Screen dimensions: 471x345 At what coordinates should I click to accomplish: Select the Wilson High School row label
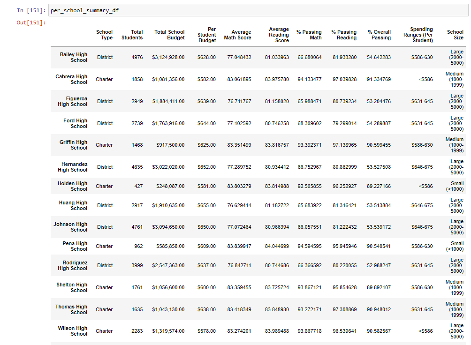coord(73,331)
